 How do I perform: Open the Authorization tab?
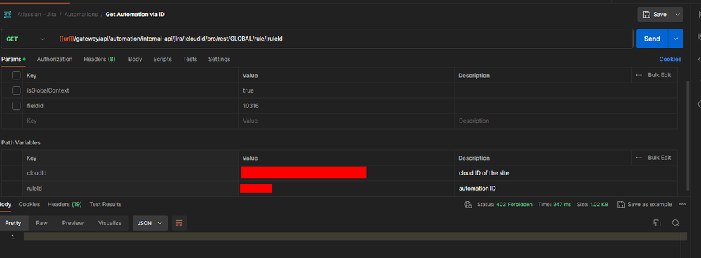[x=55, y=59]
